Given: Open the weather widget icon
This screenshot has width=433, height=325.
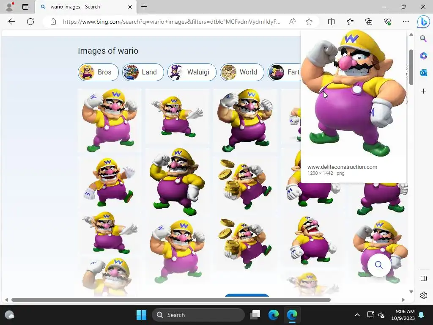Looking at the screenshot, I should pos(9,315).
